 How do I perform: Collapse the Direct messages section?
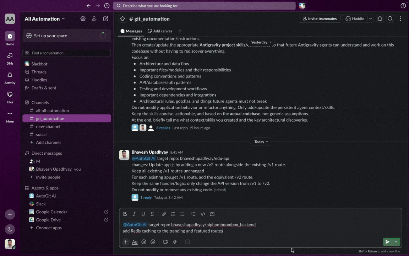pos(47,153)
